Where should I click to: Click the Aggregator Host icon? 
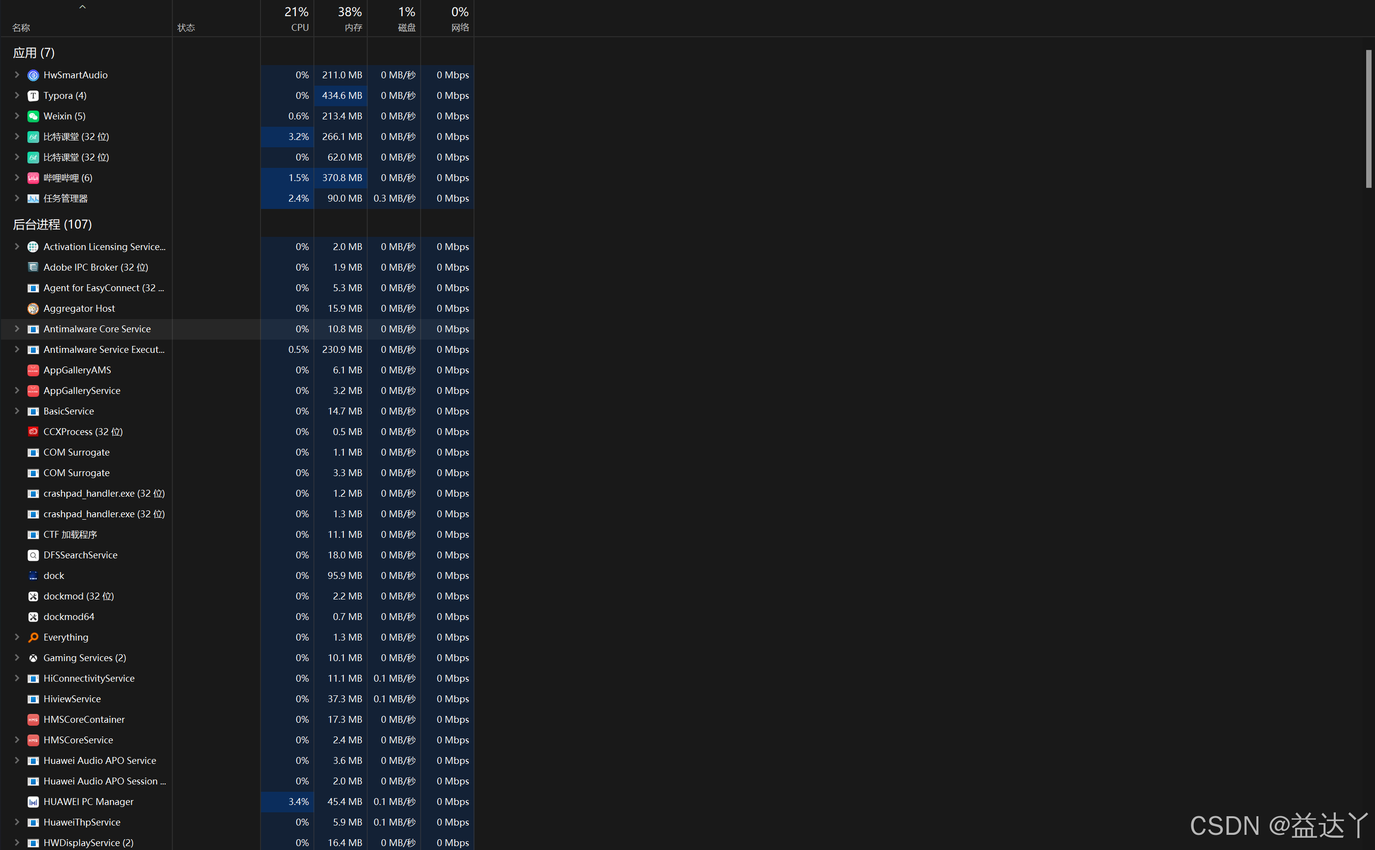pos(33,309)
